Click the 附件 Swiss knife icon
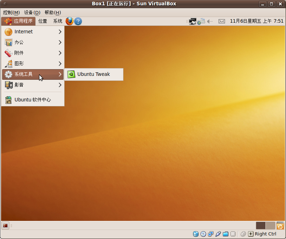Image resolution: width=286 pixels, height=239 pixels. coord(9,53)
